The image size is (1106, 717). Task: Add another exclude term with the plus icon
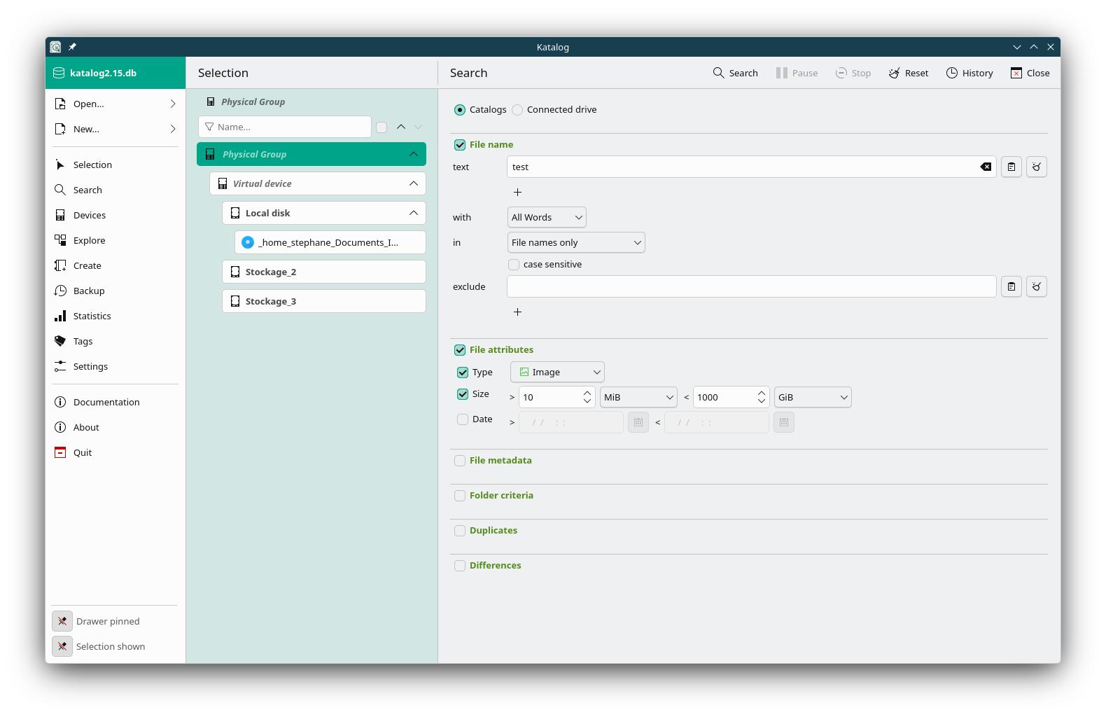(x=518, y=312)
